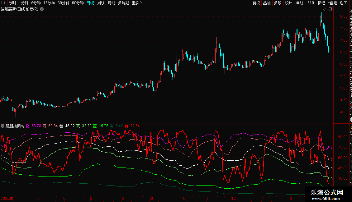Select the 1分钟 period tab

24,3
